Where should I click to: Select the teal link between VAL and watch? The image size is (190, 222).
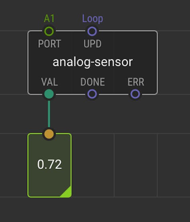pos(49,114)
